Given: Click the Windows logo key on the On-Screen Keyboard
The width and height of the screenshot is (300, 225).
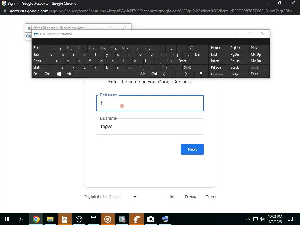Looking at the screenshot, I should pyautogui.click(x=59, y=74).
